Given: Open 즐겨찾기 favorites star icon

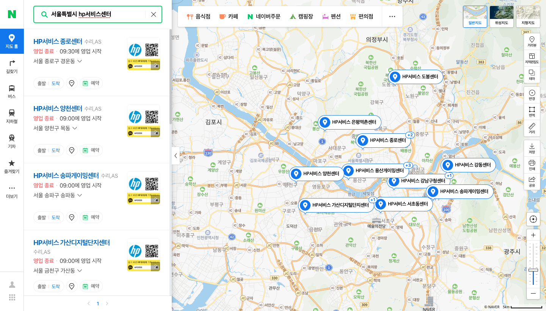Looking at the screenshot, I should pos(12,166).
